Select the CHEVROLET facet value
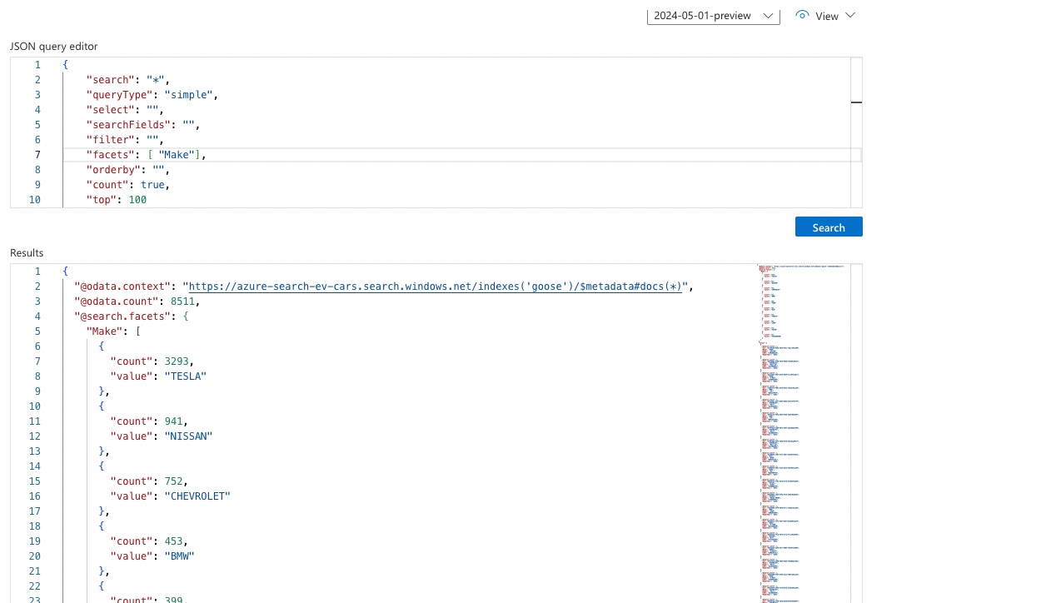 point(197,496)
